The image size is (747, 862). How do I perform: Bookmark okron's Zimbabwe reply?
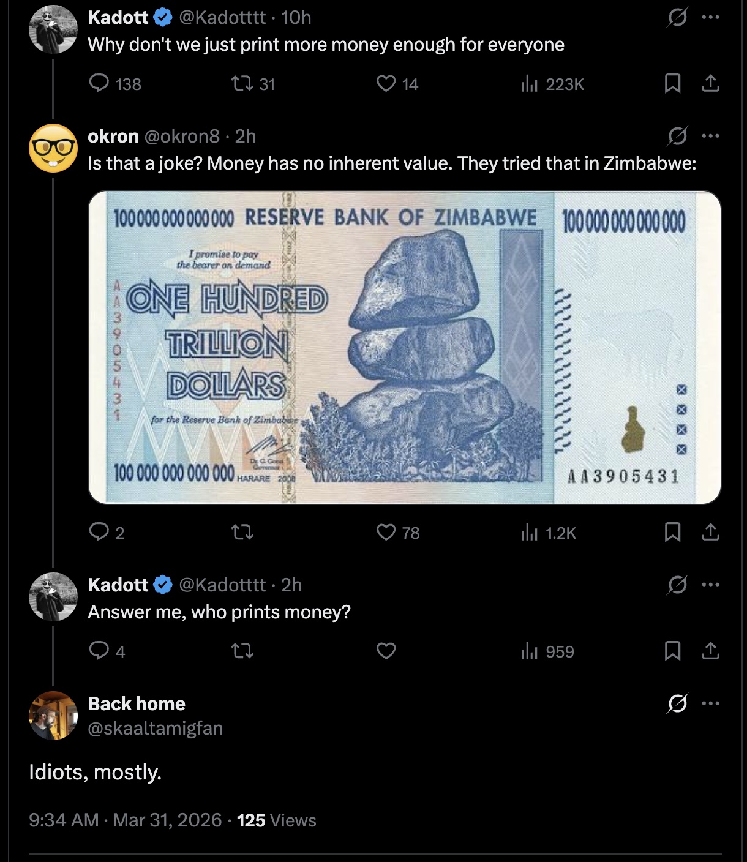(672, 533)
